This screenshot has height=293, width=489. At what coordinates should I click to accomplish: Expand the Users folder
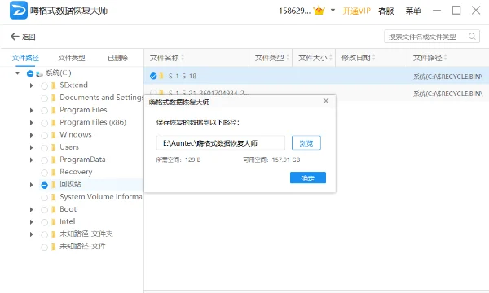[31, 147]
